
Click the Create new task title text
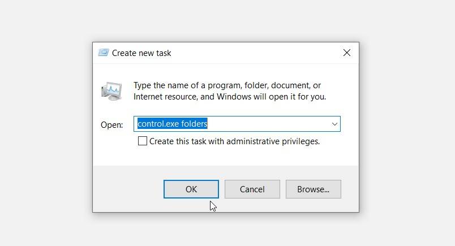[x=141, y=53]
